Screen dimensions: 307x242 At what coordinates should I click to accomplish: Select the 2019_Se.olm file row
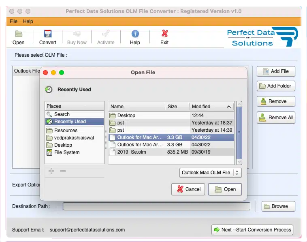171,152
